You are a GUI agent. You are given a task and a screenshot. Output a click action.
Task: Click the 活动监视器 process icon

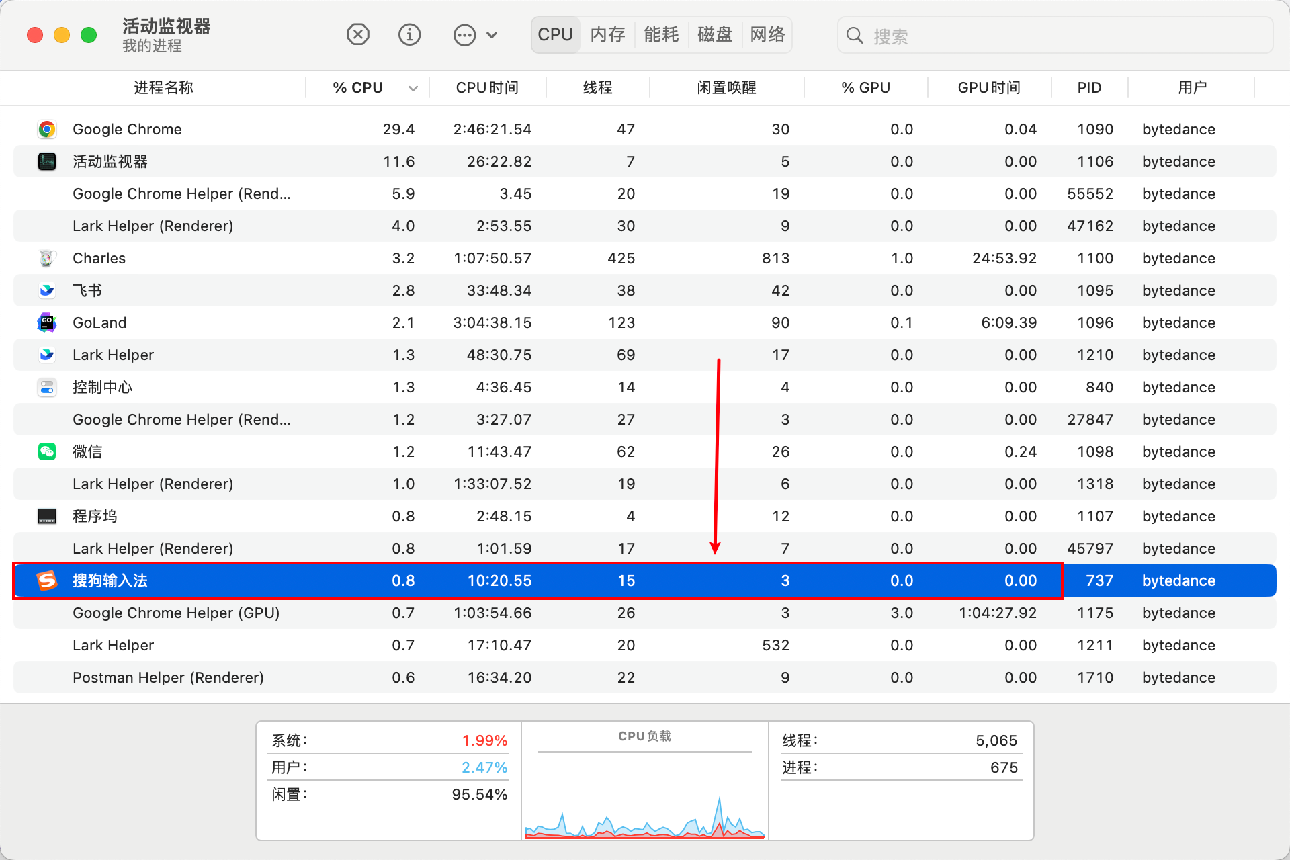[47, 161]
